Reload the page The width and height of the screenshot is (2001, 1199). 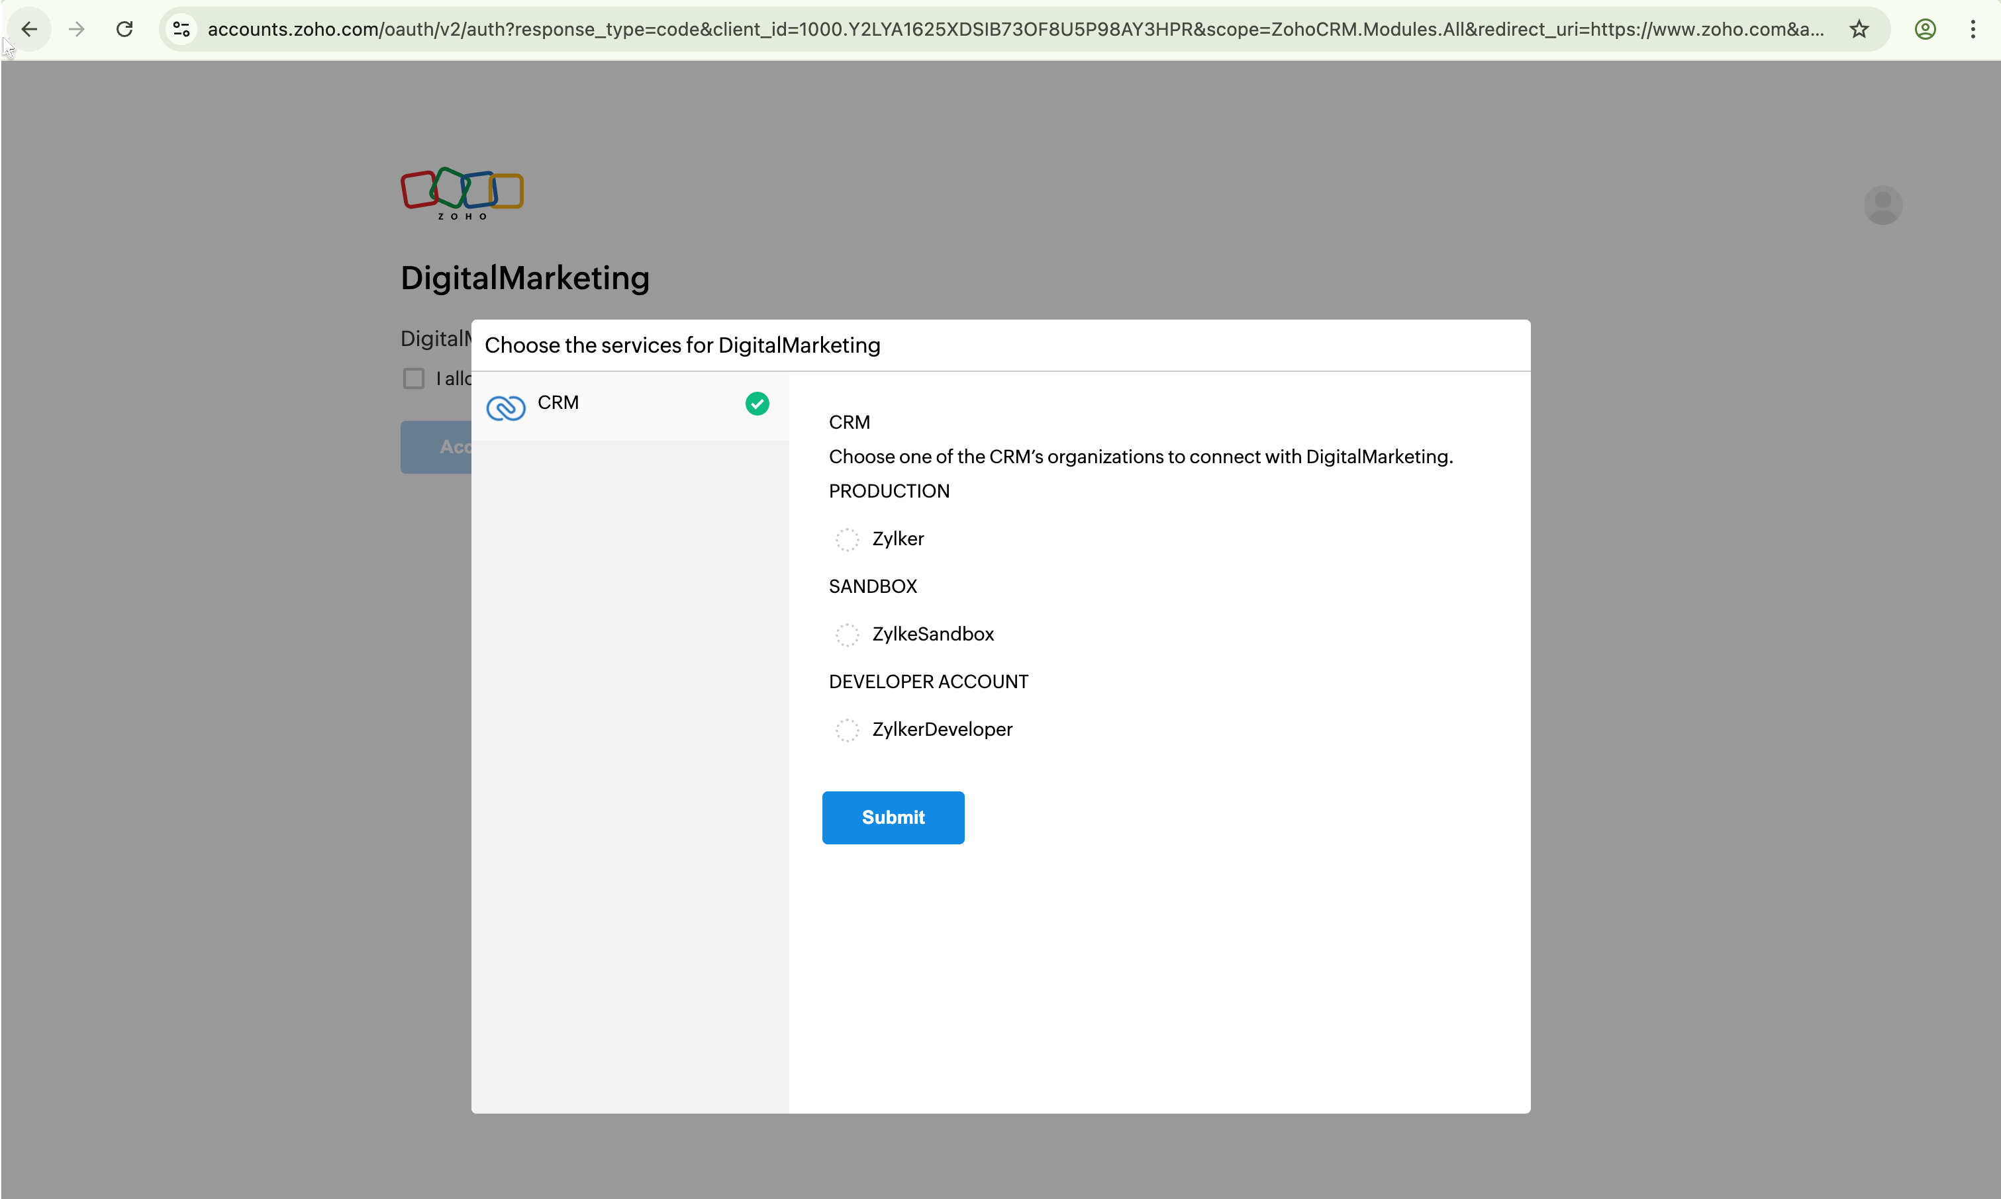tap(124, 30)
